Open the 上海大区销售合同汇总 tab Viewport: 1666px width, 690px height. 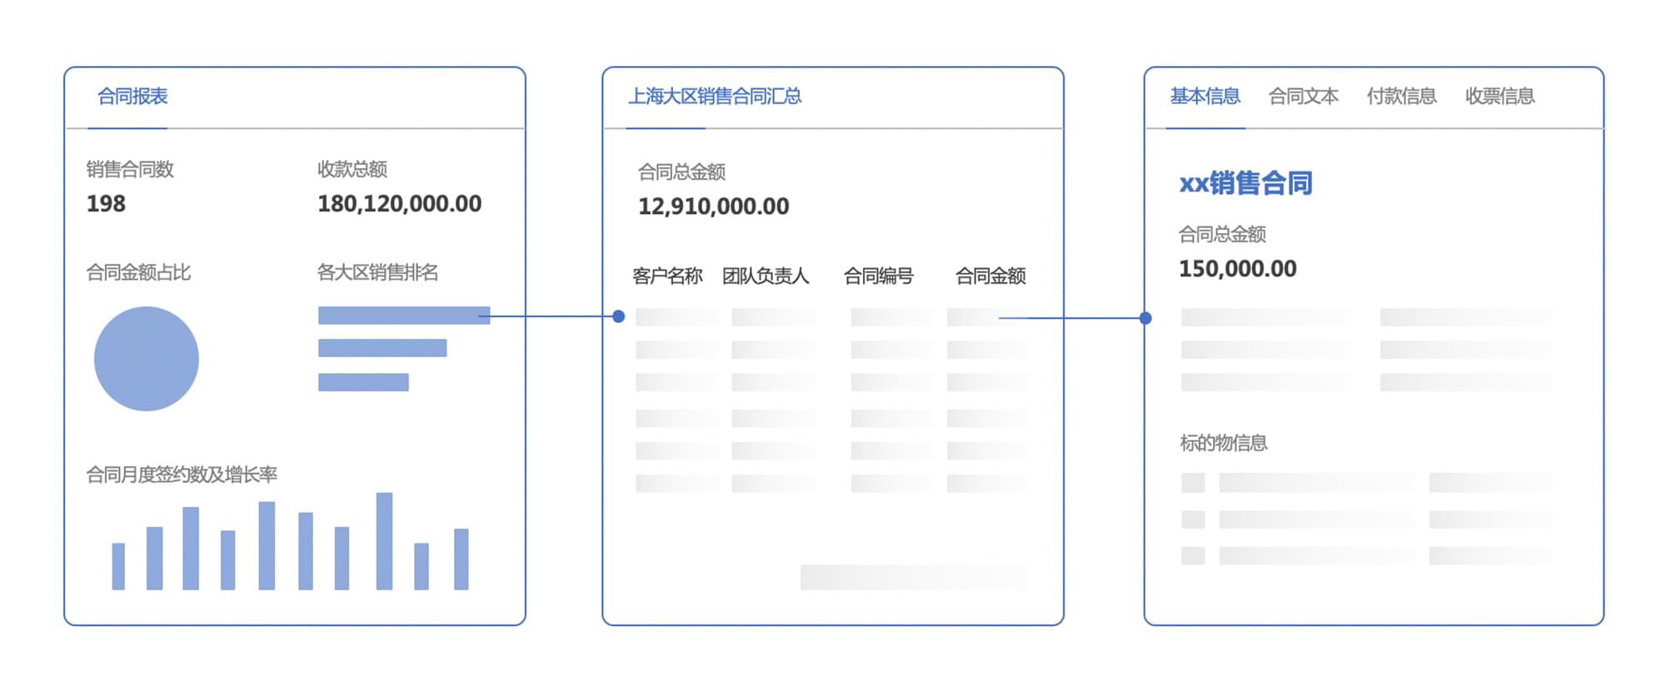pos(714,97)
